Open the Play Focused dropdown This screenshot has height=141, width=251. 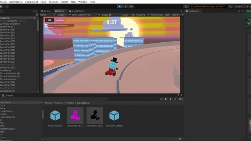(140, 14)
